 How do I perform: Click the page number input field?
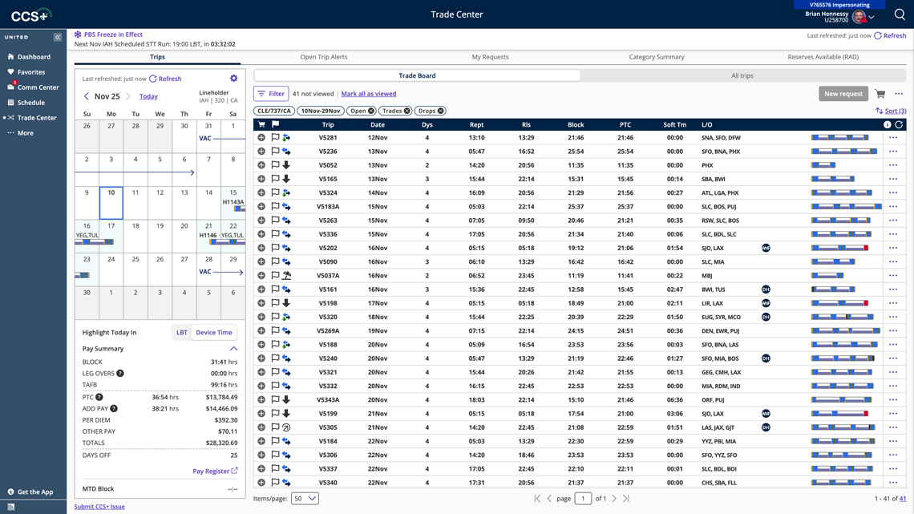tap(583, 499)
